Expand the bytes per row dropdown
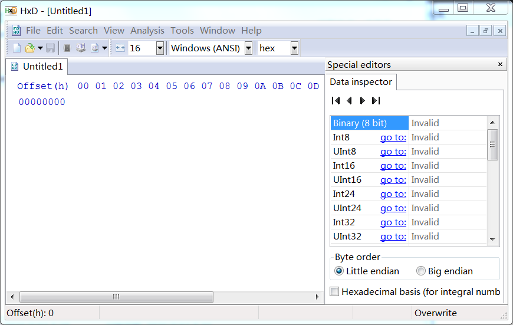Viewport: 513px width, 325px height. click(x=160, y=48)
